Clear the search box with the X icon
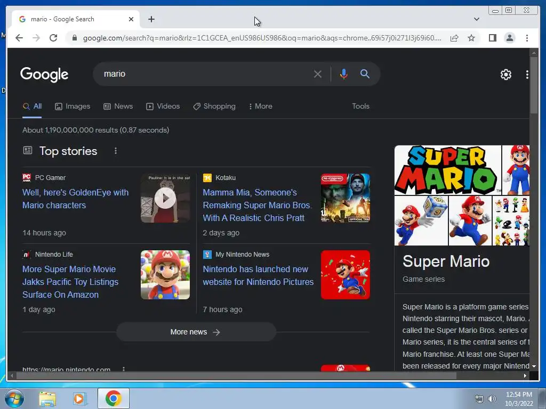Screen dimensions: 546x409 [317, 74]
